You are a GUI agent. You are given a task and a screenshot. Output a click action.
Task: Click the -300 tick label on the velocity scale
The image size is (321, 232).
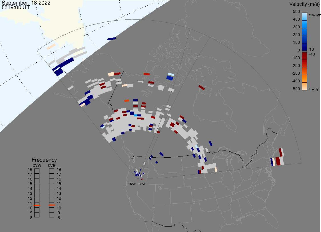click(x=296, y=74)
